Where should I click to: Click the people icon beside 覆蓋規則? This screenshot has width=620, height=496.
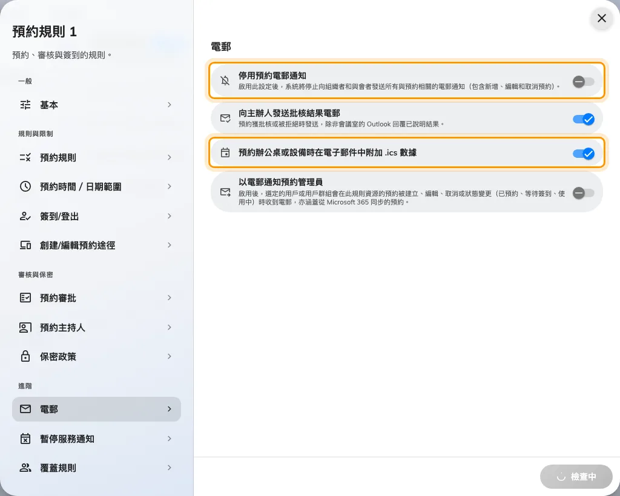coord(25,468)
